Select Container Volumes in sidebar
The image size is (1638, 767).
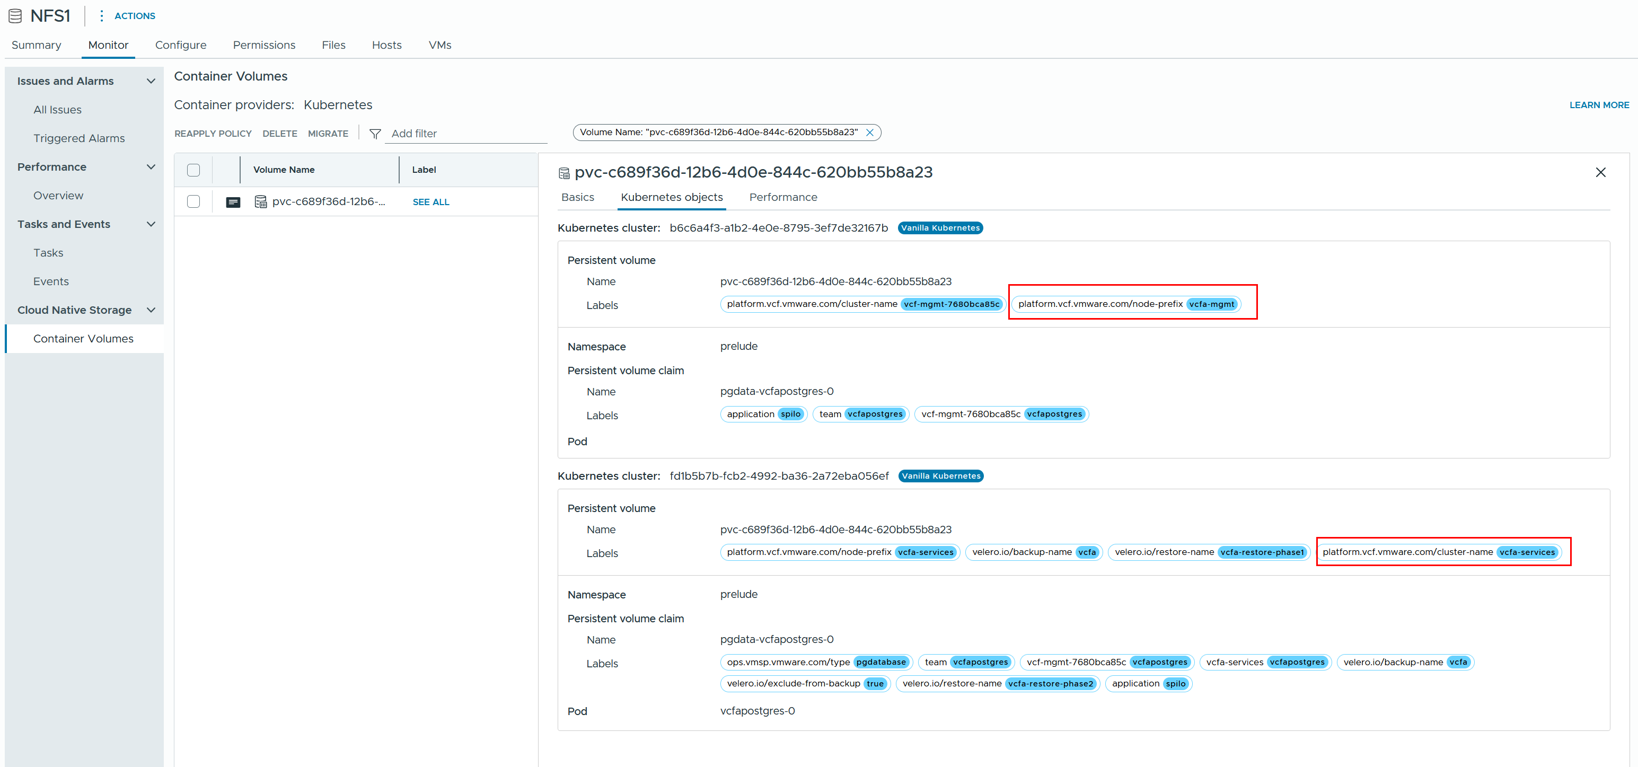tap(83, 338)
